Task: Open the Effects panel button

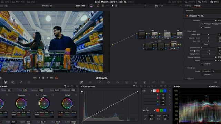Action: [214, 2]
